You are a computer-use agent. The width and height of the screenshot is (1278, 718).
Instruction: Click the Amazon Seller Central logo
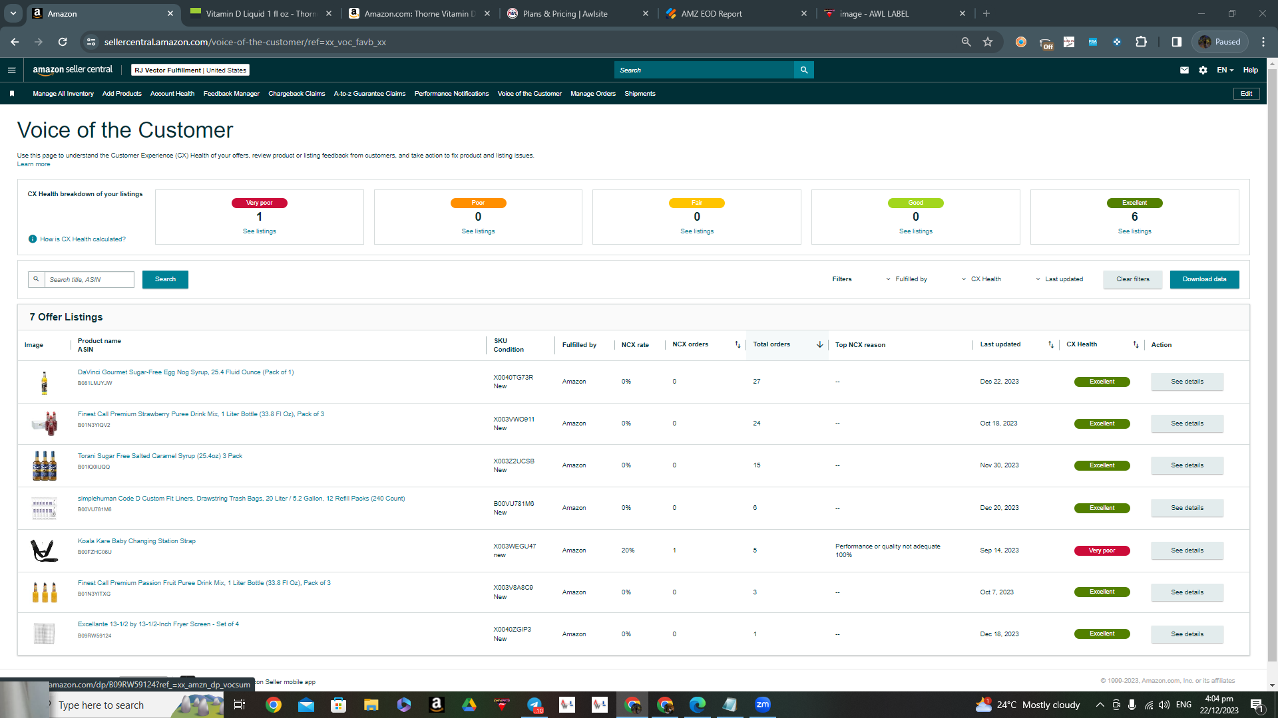pos(73,70)
